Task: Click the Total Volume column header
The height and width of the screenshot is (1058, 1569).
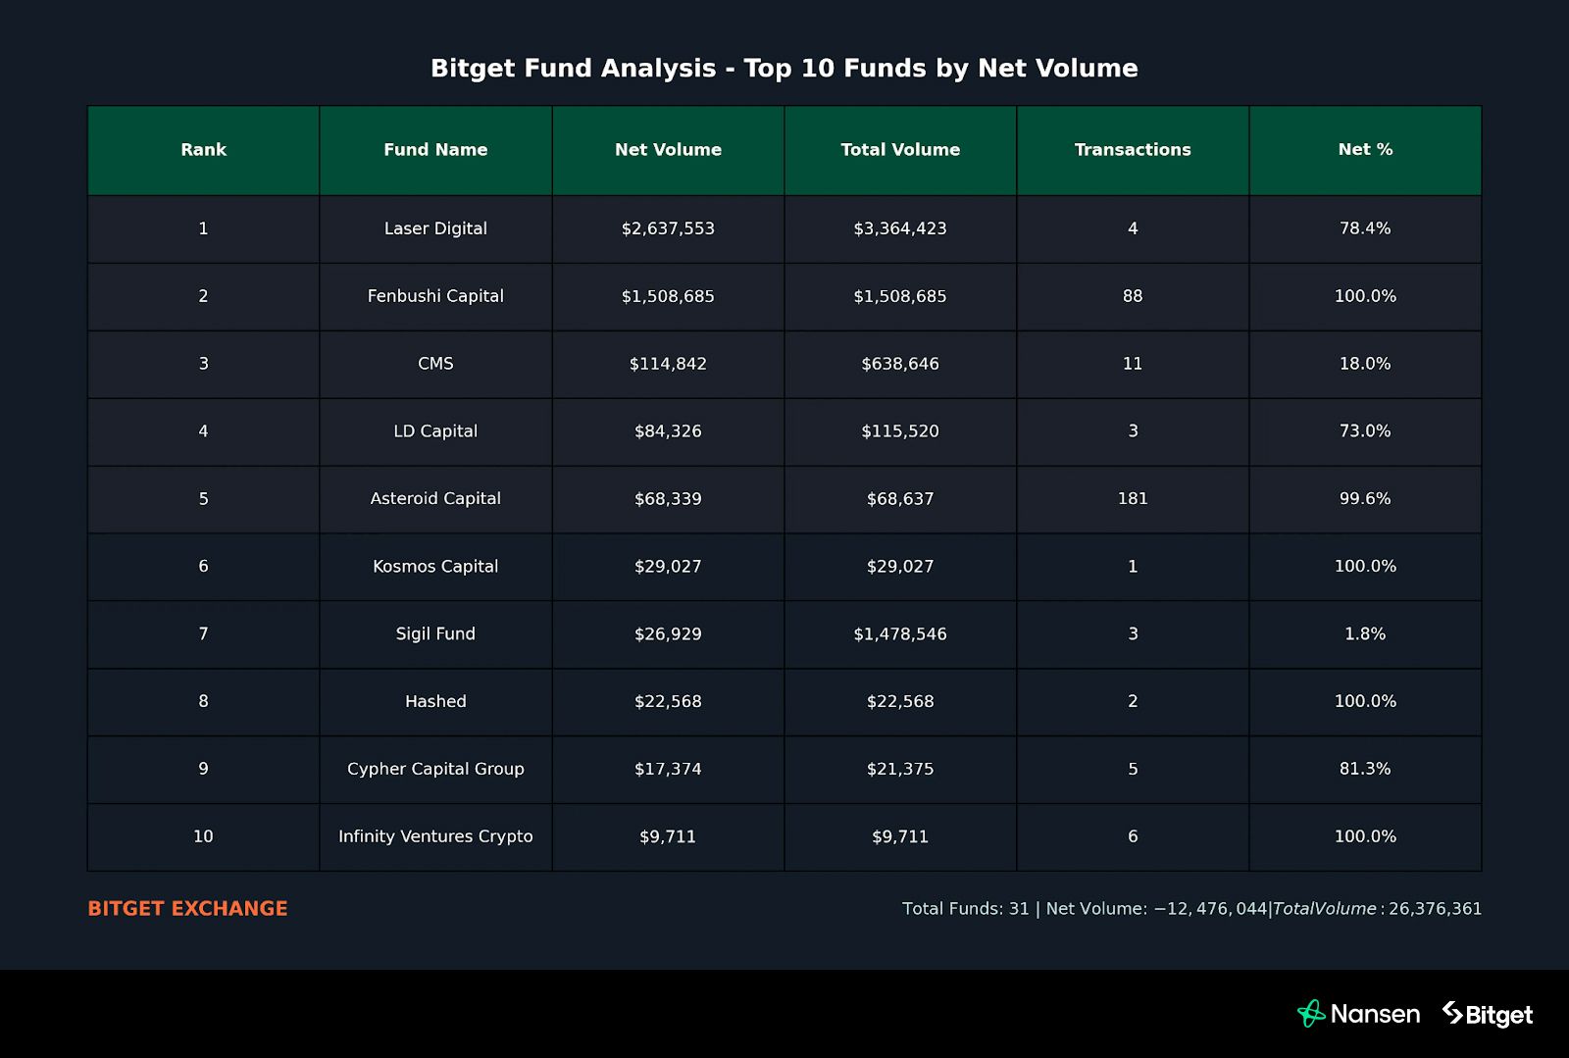Action: pos(900,150)
